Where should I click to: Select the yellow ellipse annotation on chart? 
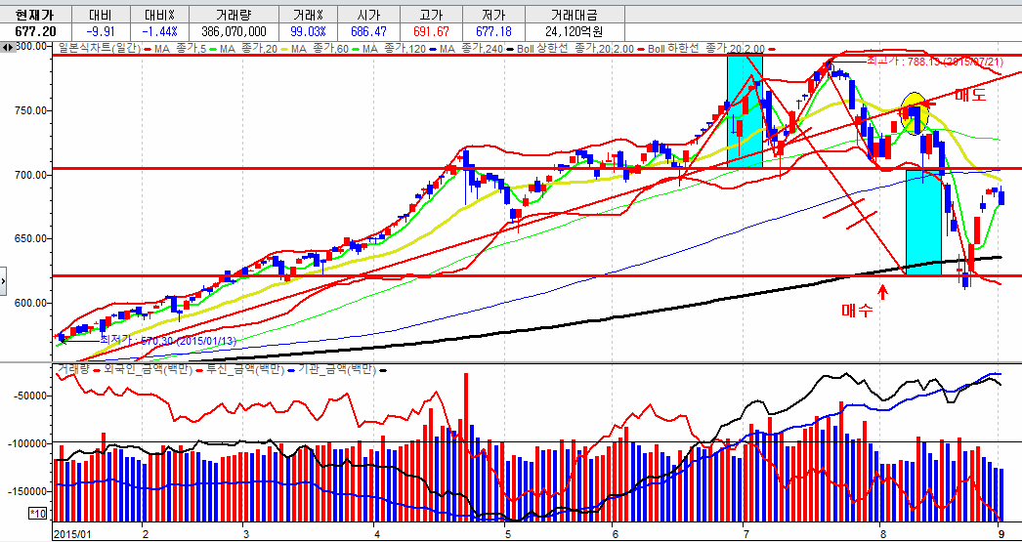[914, 113]
